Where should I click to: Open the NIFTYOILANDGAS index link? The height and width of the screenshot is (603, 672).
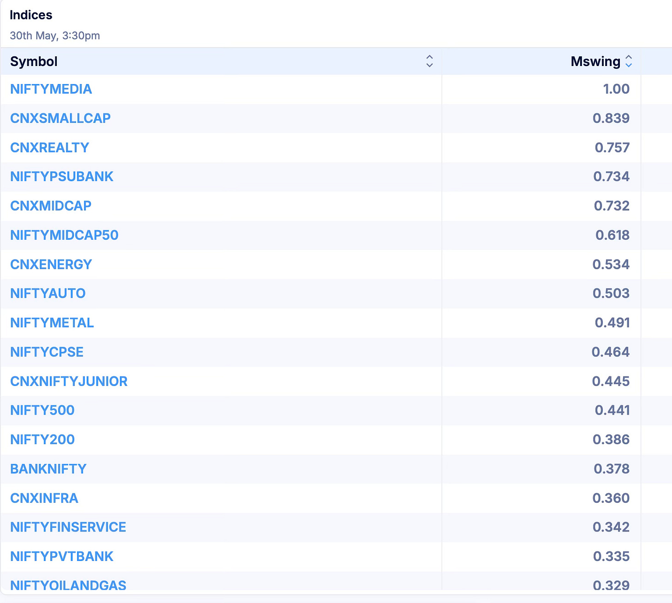point(68,585)
